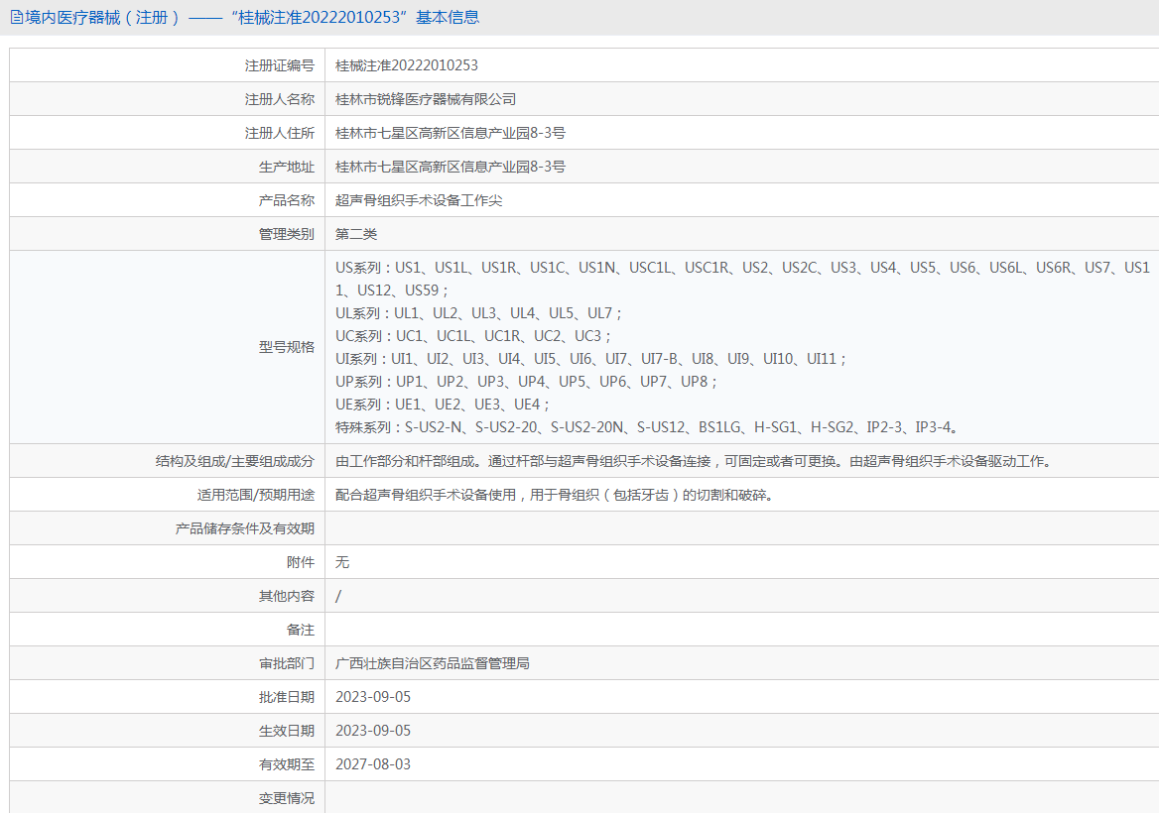Select 超声骨组织手术设备工作尖

(419, 200)
